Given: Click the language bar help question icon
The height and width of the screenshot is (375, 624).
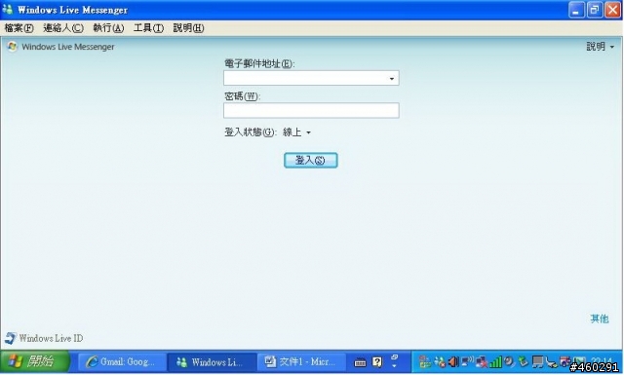Looking at the screenshot, I should pos(377,362).
